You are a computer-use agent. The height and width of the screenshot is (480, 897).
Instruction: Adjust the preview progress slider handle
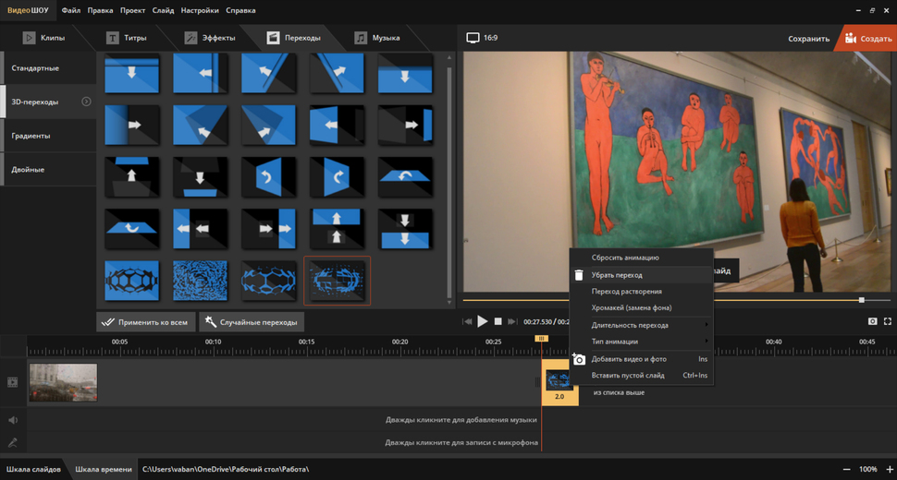(862, 300)
